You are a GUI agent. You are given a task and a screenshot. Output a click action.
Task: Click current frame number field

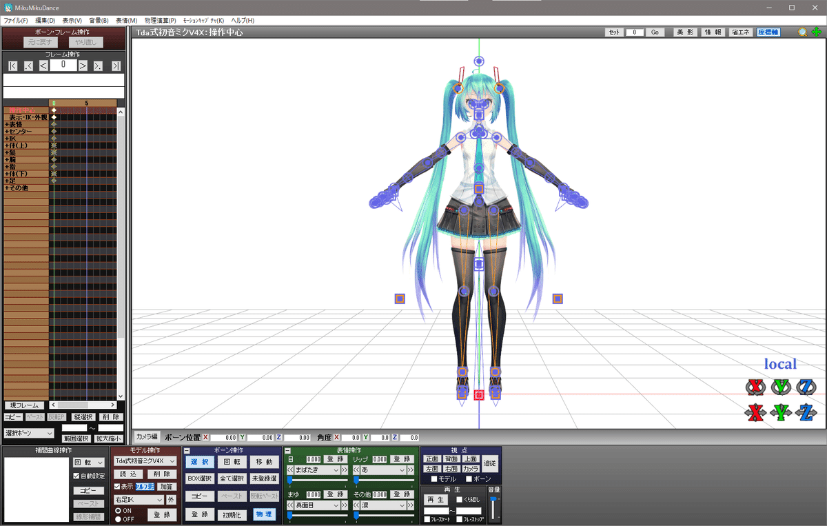(63, 65)
